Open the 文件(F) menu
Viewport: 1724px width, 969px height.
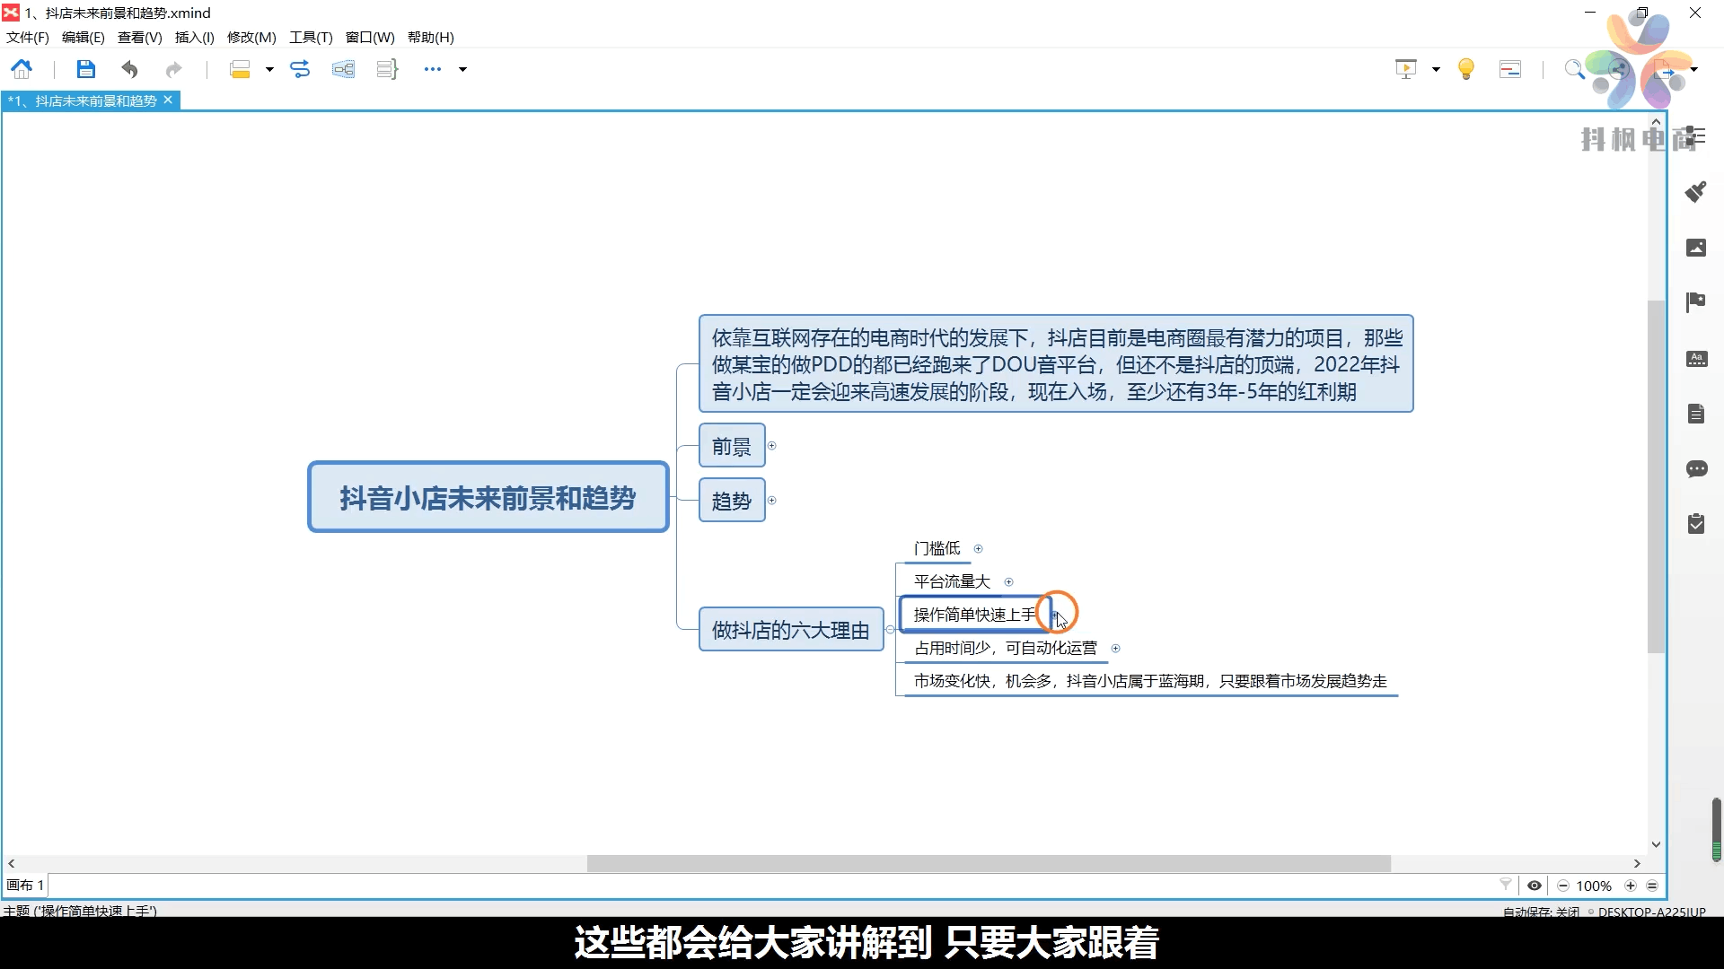pos(28,37)
